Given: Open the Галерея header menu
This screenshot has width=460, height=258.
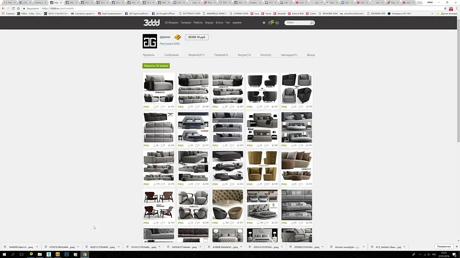Looking at the screenshot, I should pos(186,23).
